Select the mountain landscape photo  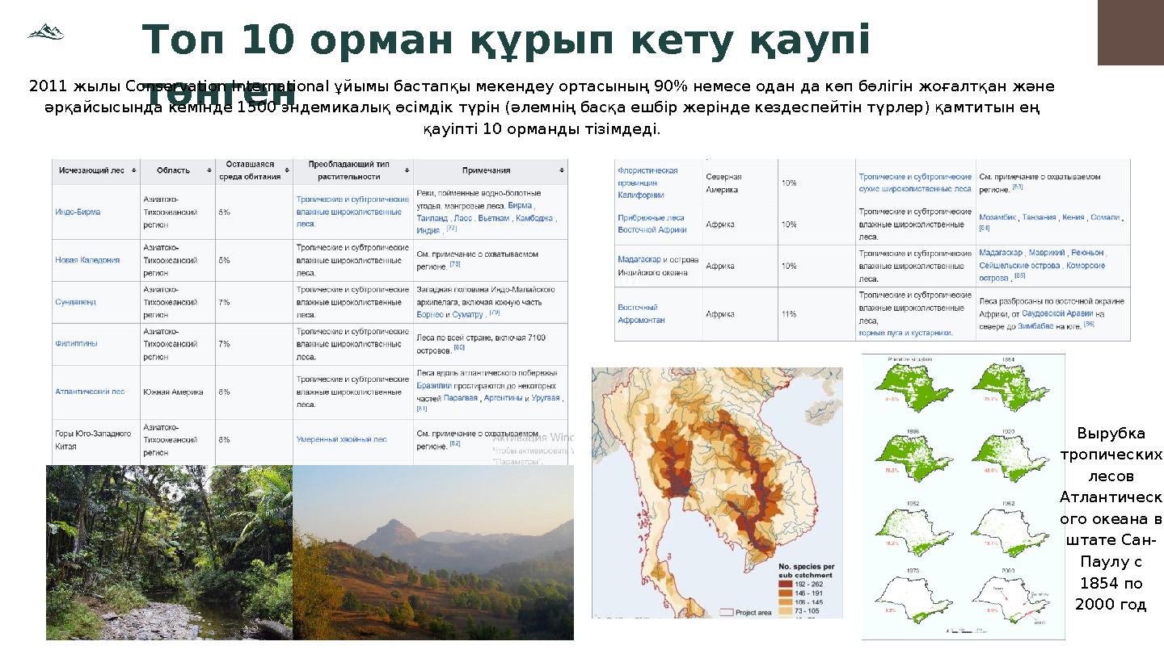(432, 552)
